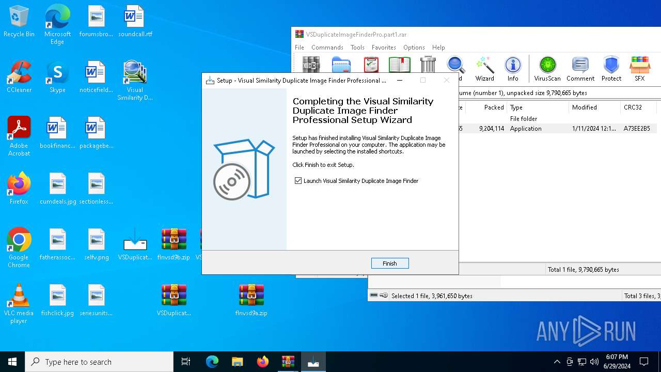Sort by the Packed column header

[x=486, y=107]
